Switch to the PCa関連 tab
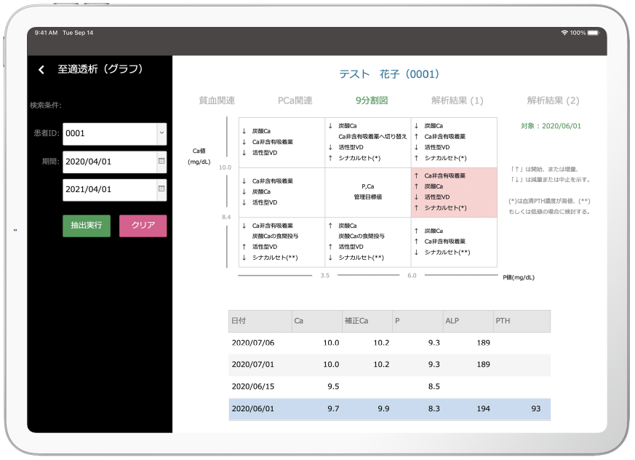This screenshot has width=635, height=460. pyautogui.click(x=295, y=100)
